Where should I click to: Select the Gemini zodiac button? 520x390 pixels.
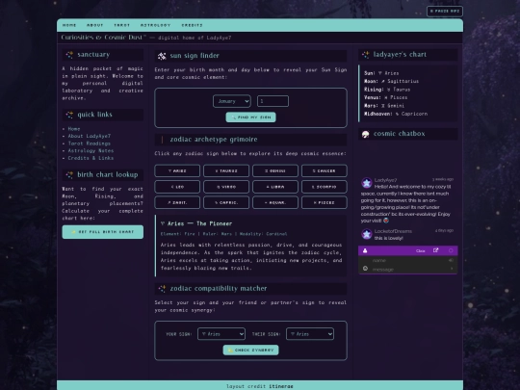(275, 170)
